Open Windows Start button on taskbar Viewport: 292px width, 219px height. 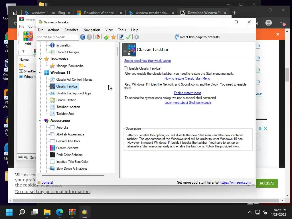(9, 212)
